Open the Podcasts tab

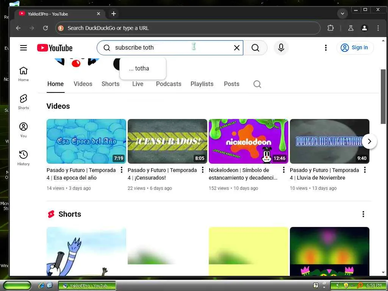[x=169, y=84]
